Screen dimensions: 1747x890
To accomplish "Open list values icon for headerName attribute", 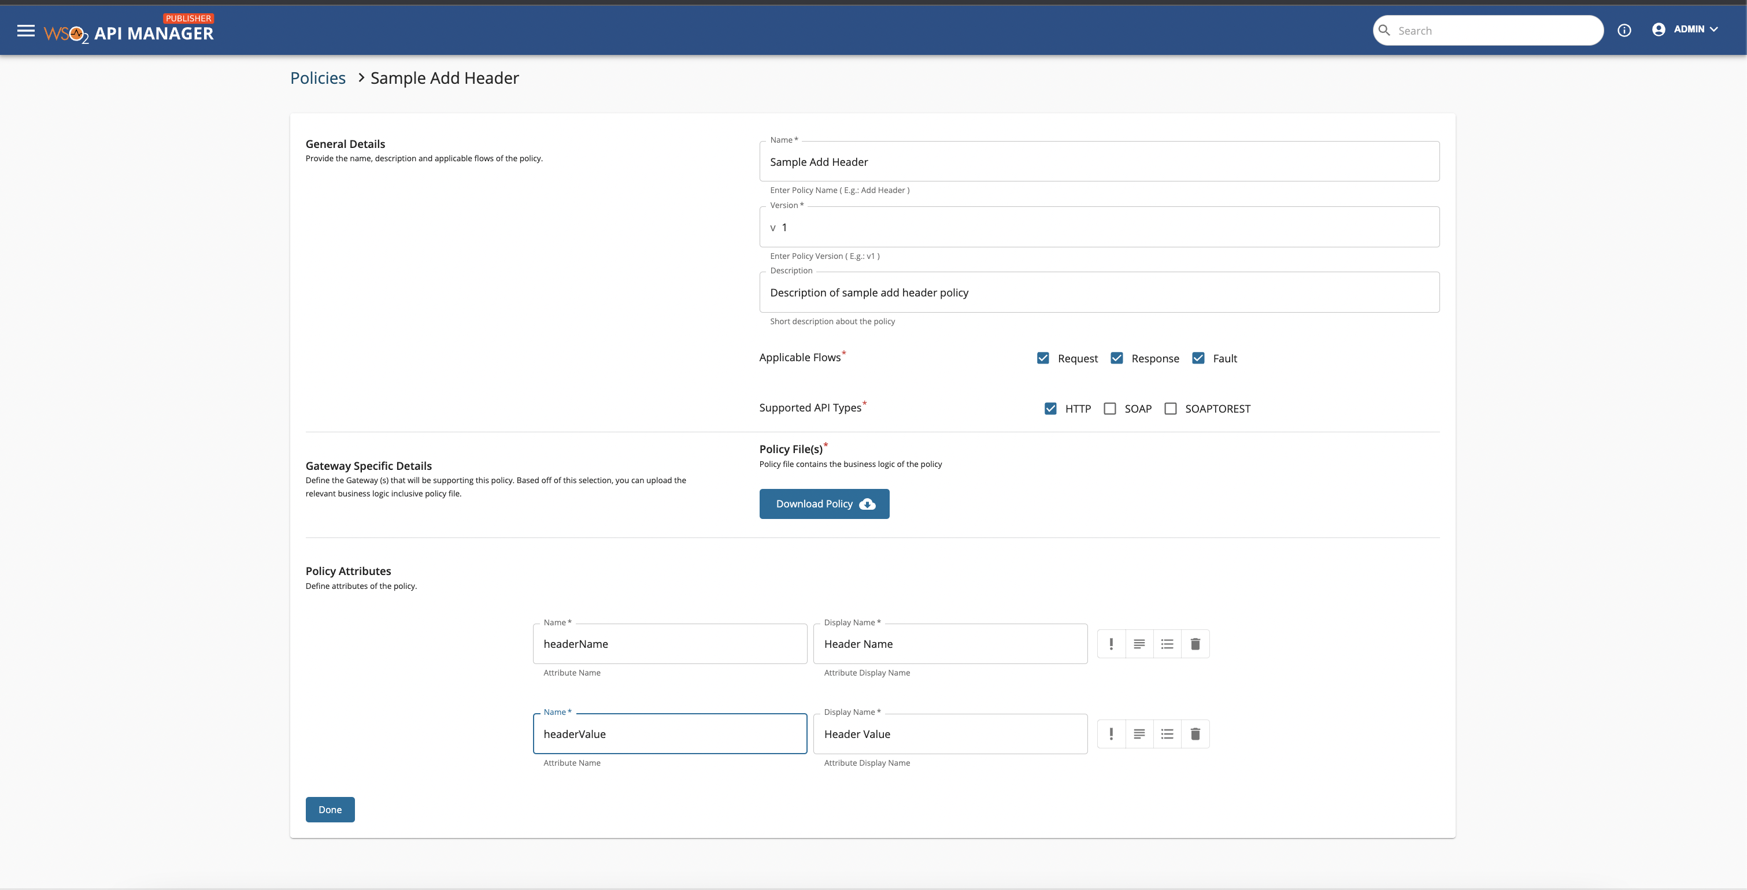I will 1167,644.
